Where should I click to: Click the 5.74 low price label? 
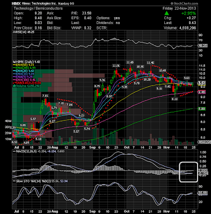click(87, 129)
